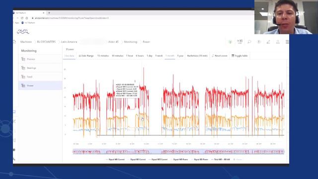The height and width of the screenshot is (179, 318).
Task: Go to Monitoring in the breadcrumb
Action: point(131,42)
